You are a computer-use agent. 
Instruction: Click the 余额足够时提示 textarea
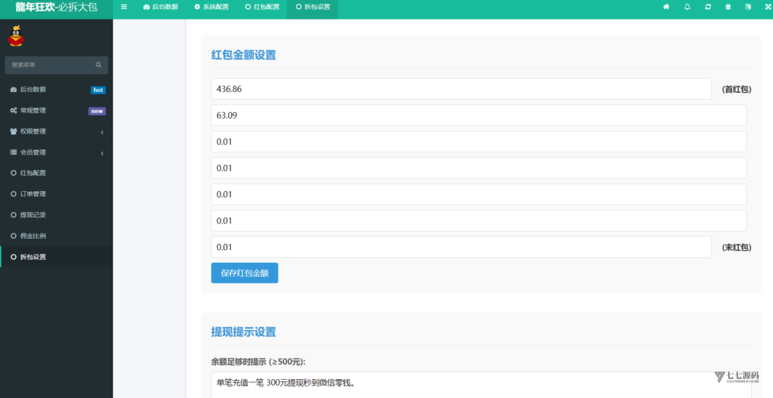point(481,384)
